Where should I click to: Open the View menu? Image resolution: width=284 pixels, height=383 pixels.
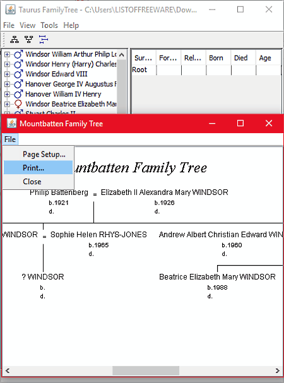point(27,25)
